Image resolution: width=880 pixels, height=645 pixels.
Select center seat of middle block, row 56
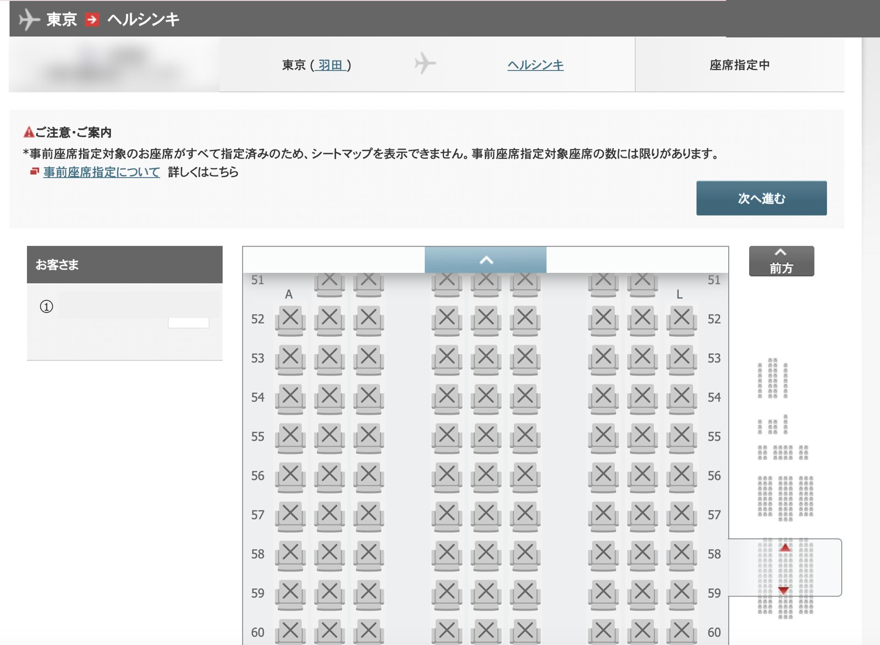[486, 477]
